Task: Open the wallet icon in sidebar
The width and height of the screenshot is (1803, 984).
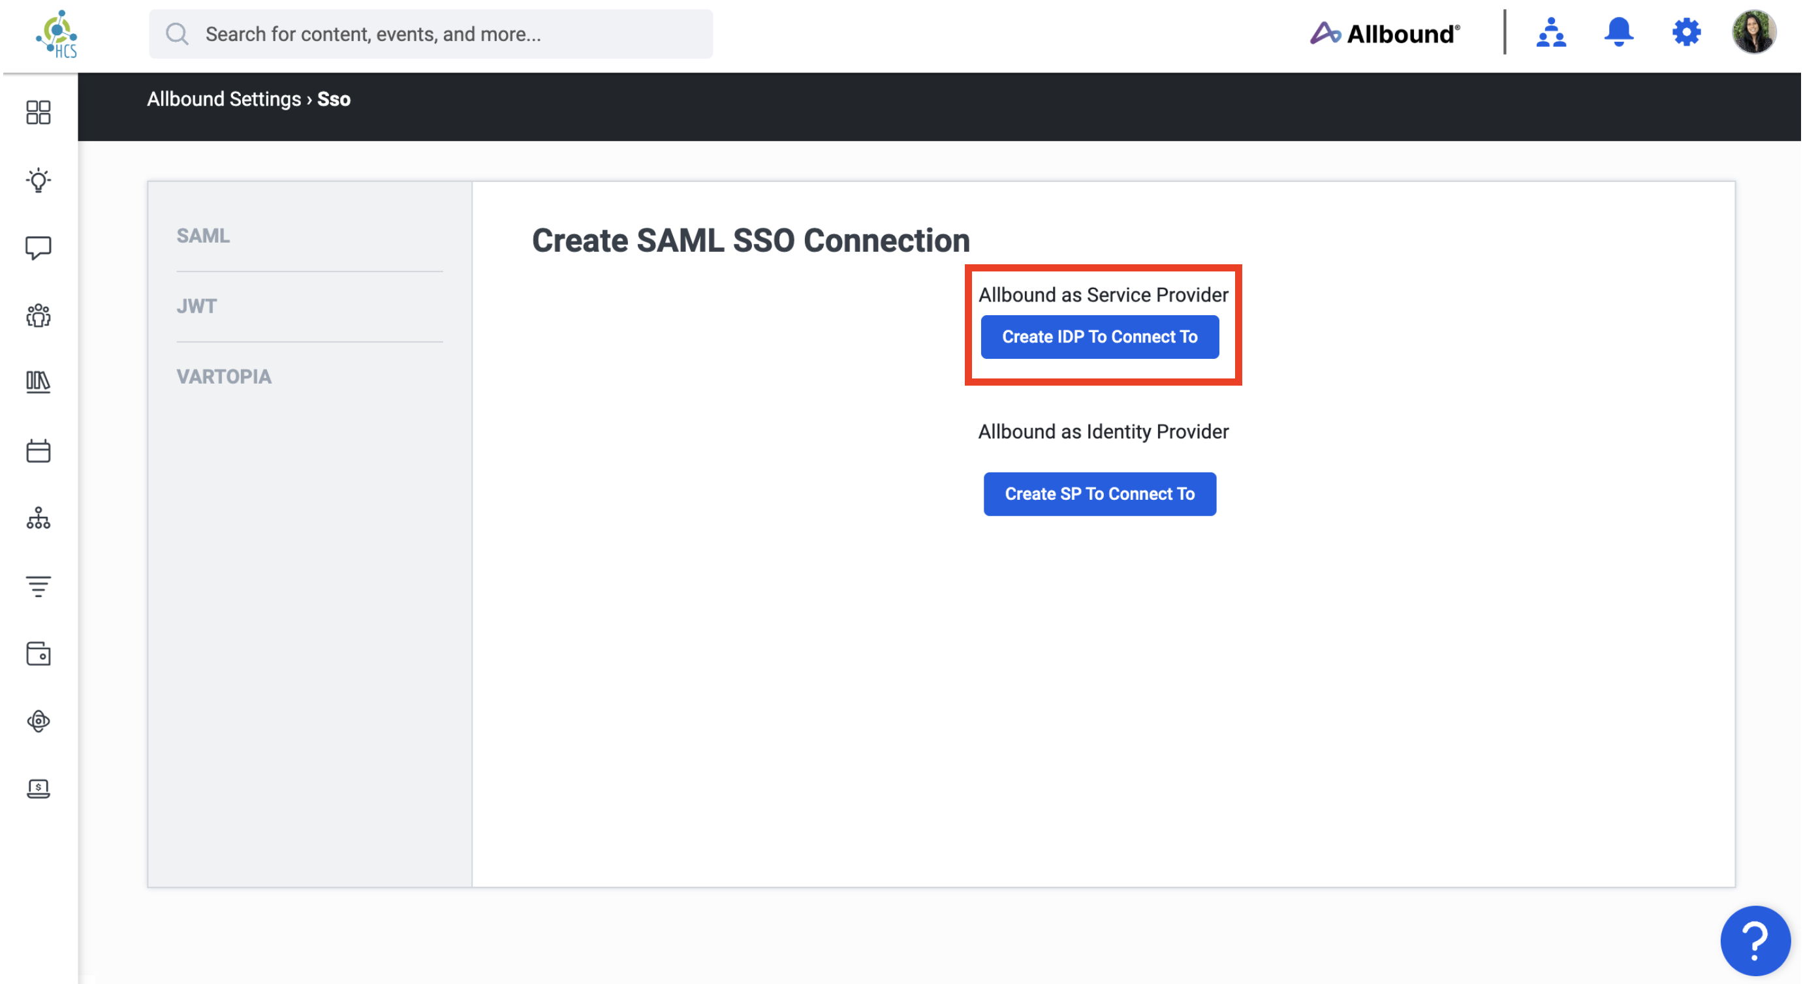Action: 39,654
